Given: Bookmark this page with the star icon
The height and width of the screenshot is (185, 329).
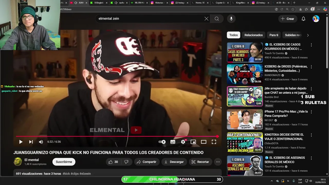Looking at the screenshot, I should tap(293, 9).
